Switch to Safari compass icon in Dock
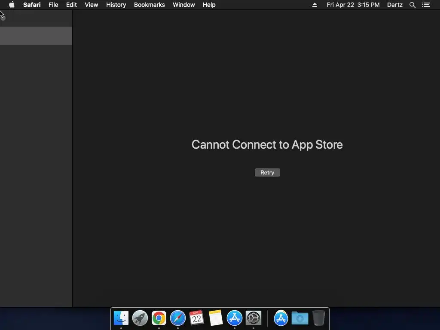440x330 pixels. pyautogui.click(x=178, y=318)
